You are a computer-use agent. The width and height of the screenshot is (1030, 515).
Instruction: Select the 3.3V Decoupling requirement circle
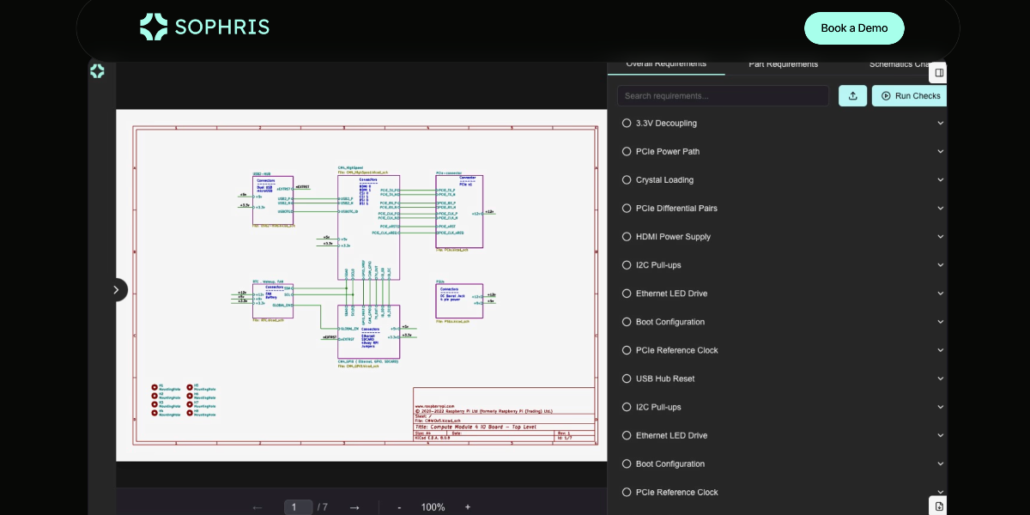(x=627, y=124)
